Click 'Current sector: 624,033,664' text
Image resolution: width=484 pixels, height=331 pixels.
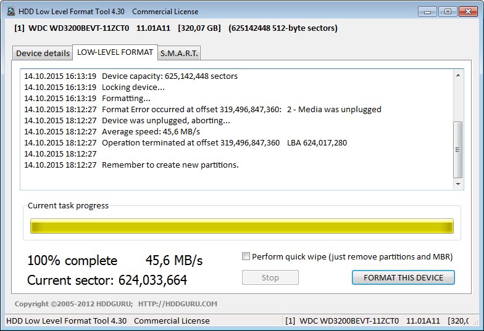[x=107, y=280]
